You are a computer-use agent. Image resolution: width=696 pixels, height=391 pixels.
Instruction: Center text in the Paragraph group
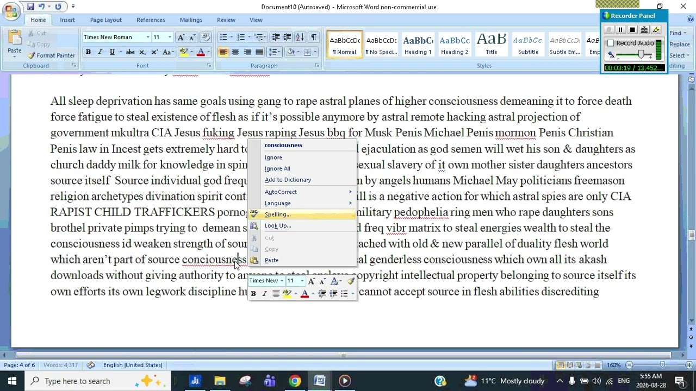pyautogui.click(x=235, y=52)
